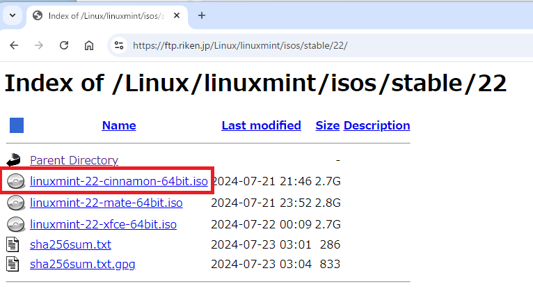Click the browser back arrow button

(14, 45)
